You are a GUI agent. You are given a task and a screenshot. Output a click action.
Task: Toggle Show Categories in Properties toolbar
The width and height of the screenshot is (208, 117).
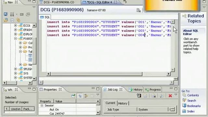click(x=80, y=96)
